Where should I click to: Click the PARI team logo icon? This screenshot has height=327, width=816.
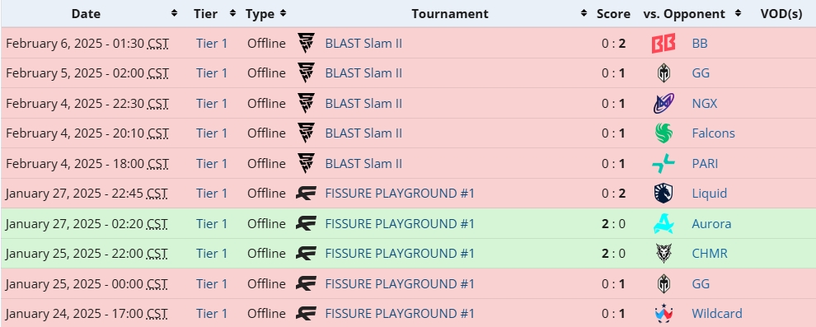664,164
